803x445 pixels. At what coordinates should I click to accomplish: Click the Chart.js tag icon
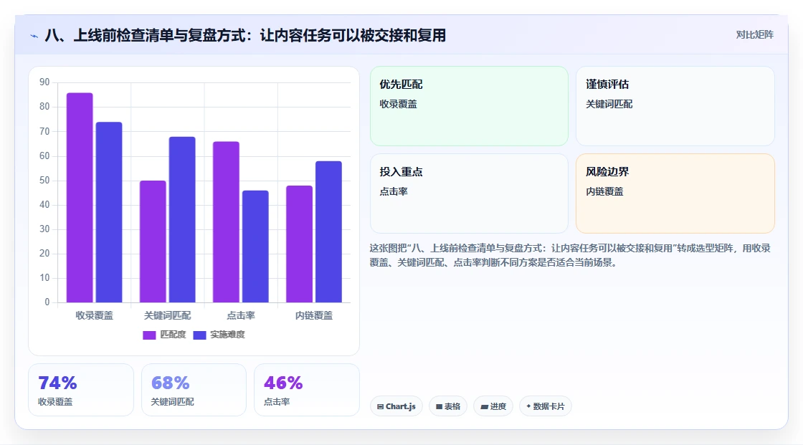380,406
